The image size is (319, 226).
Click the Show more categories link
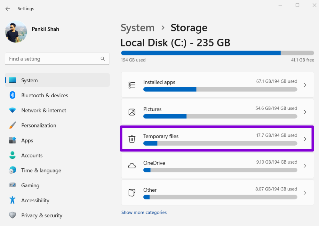click(x=144, y=212)
